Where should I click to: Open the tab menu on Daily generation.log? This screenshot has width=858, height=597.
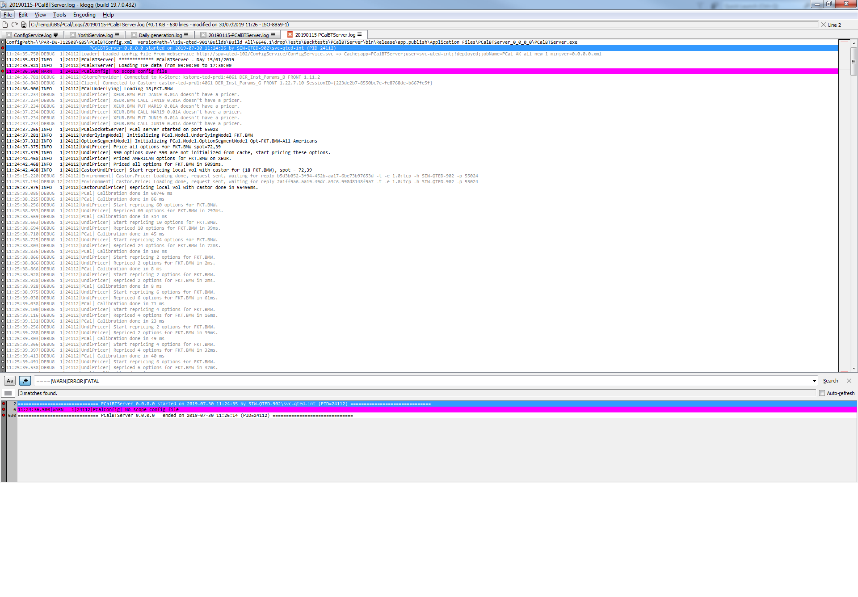coord(186,35)
